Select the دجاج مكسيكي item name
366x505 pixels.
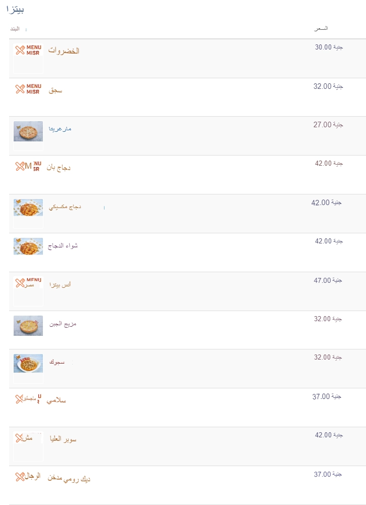pyautogui.click(x=65, y=207)
